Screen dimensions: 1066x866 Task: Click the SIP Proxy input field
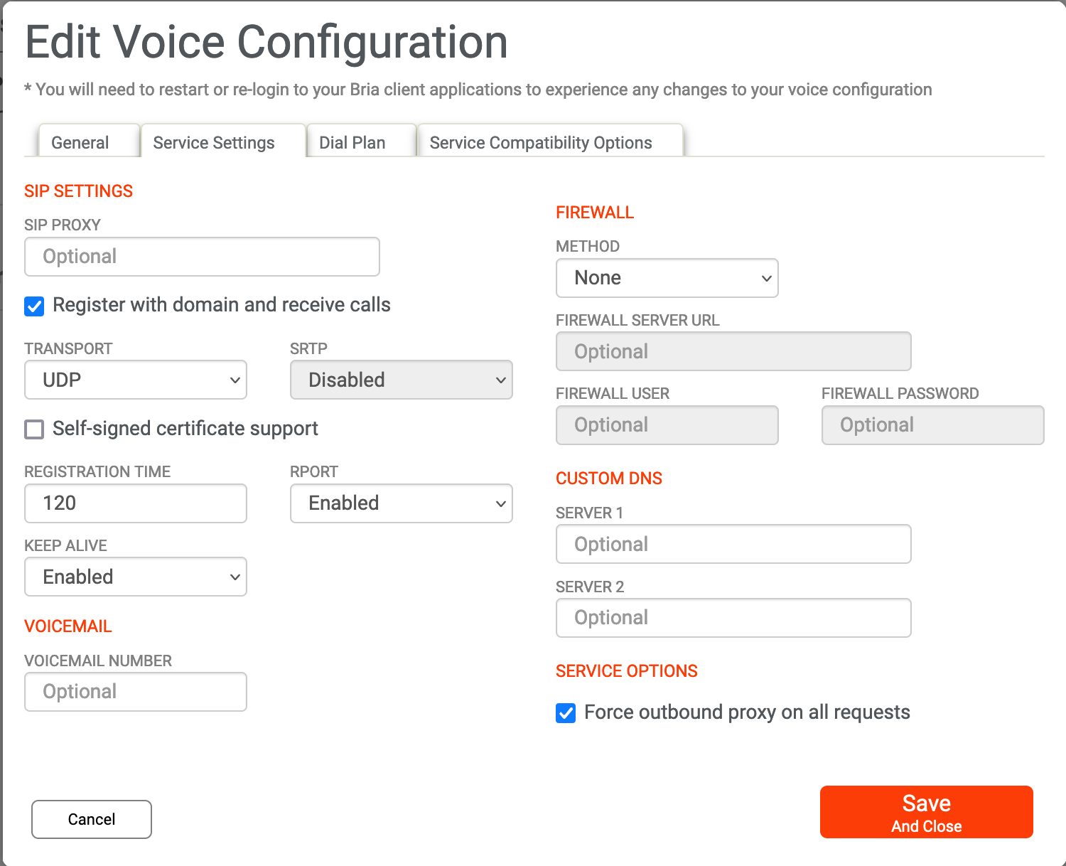[202, 257]
